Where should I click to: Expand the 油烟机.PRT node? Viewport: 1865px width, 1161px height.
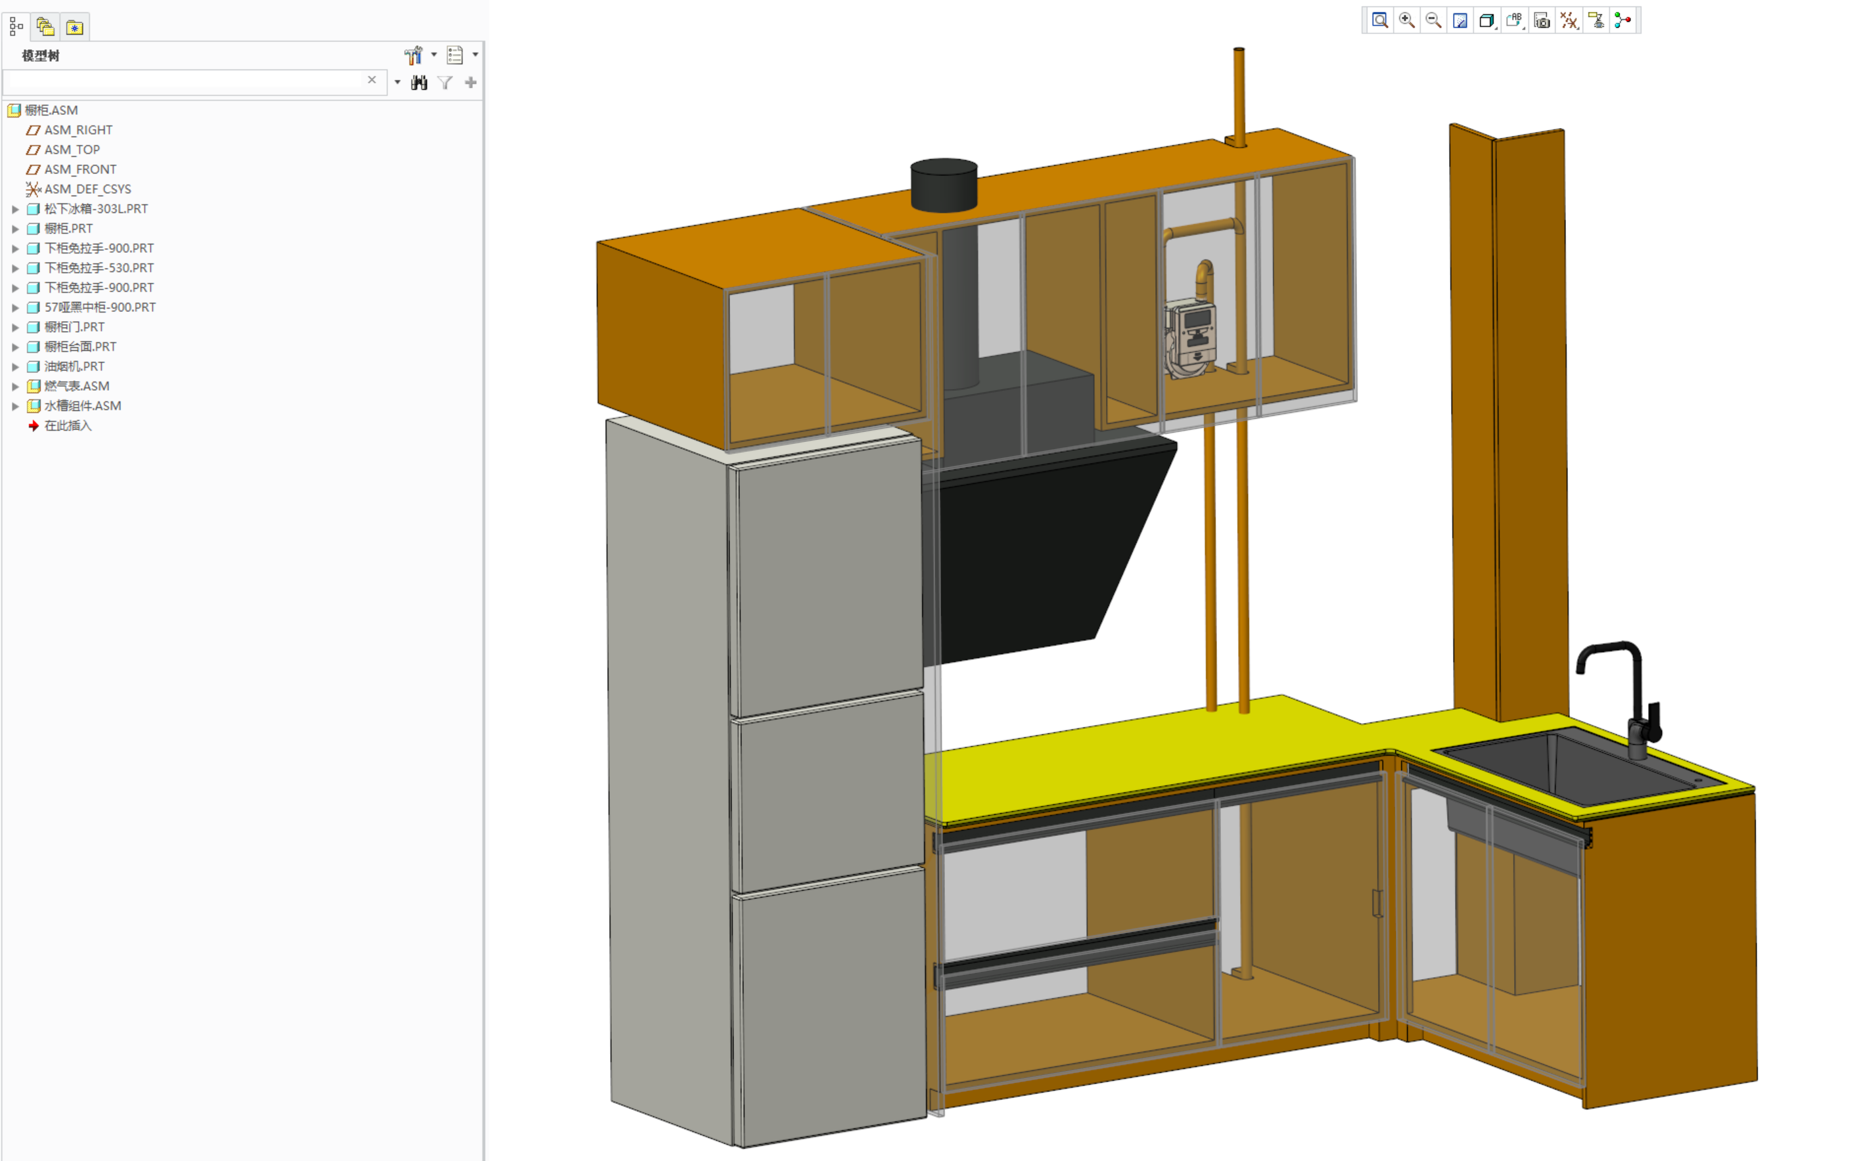pyautogui.click(x=14, y=367)
